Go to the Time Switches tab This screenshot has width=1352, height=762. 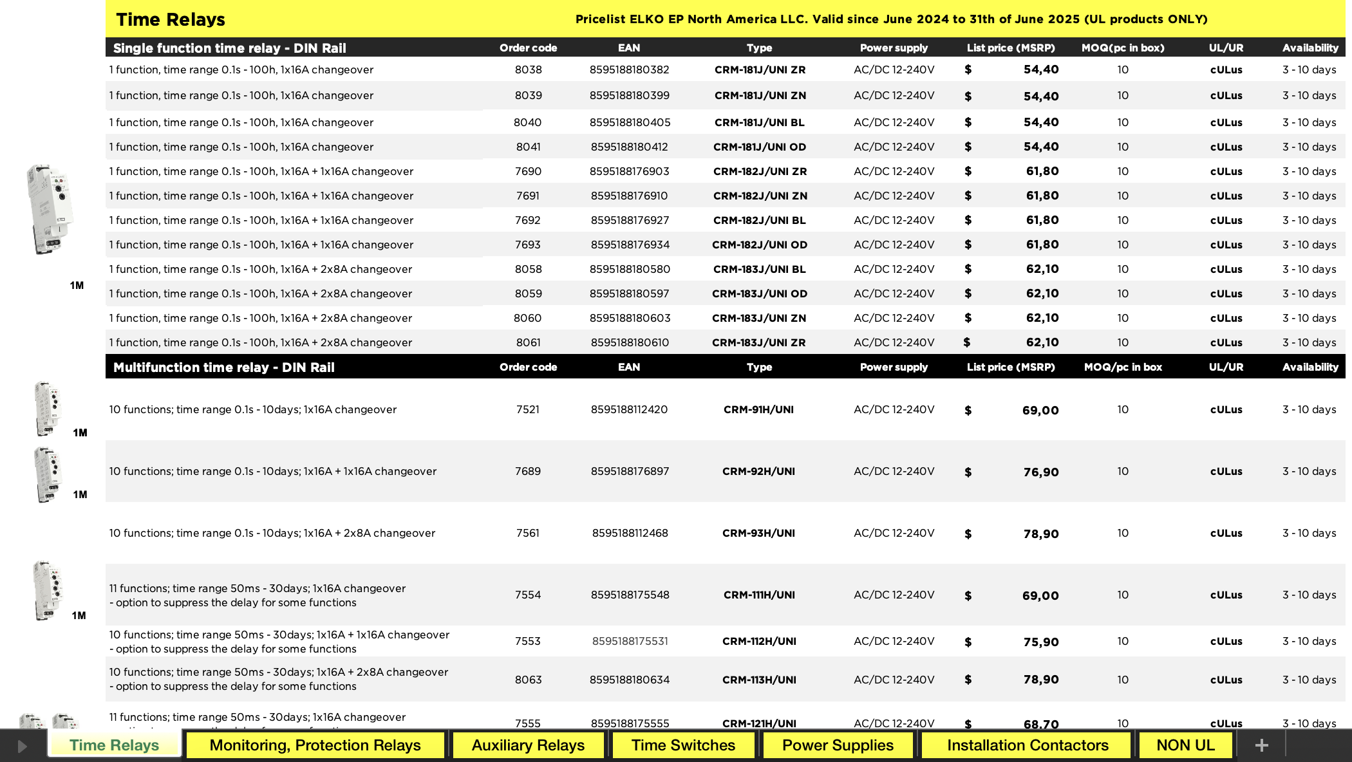[683, 745]
